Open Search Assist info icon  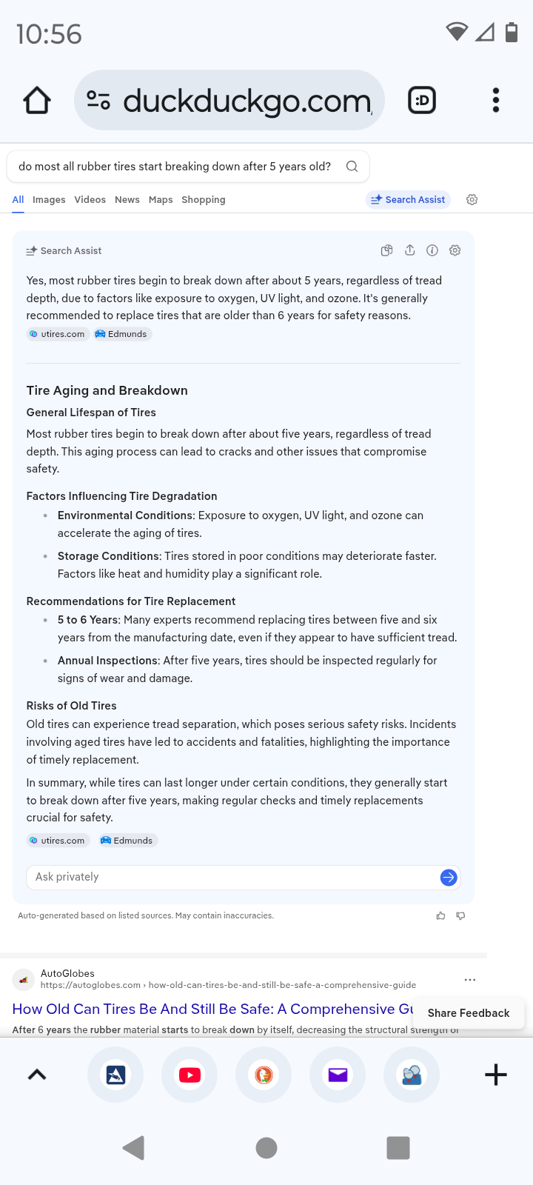[x=432, y=250]
